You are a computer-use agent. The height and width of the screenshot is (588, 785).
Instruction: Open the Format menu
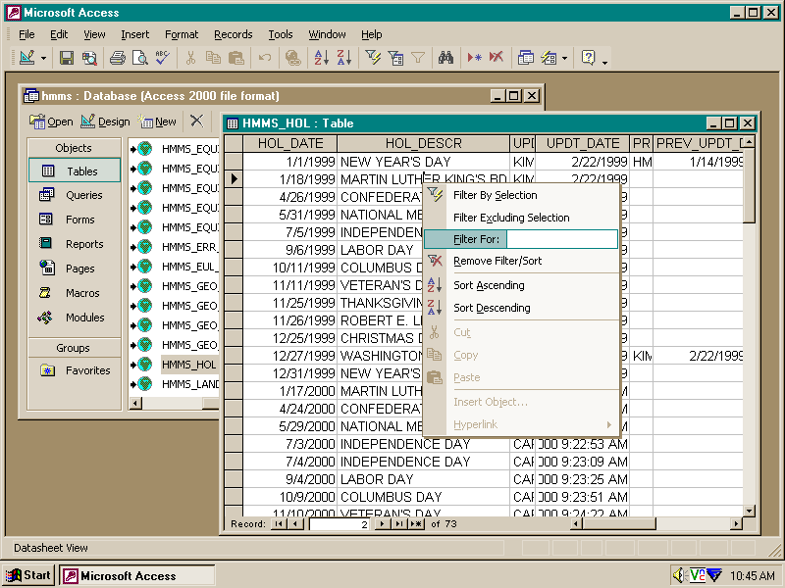[182, 34]
